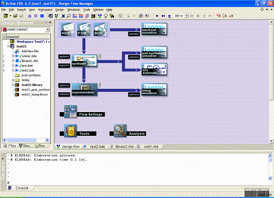
Task: Click the simulation time stepper arrows
Action: [186, 16]
